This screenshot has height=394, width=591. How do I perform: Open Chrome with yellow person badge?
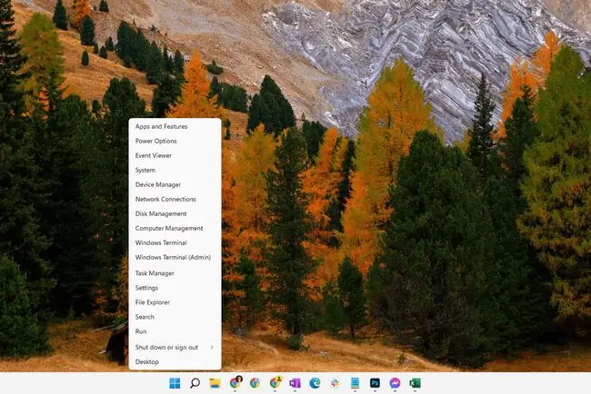(x=275, y=382)
